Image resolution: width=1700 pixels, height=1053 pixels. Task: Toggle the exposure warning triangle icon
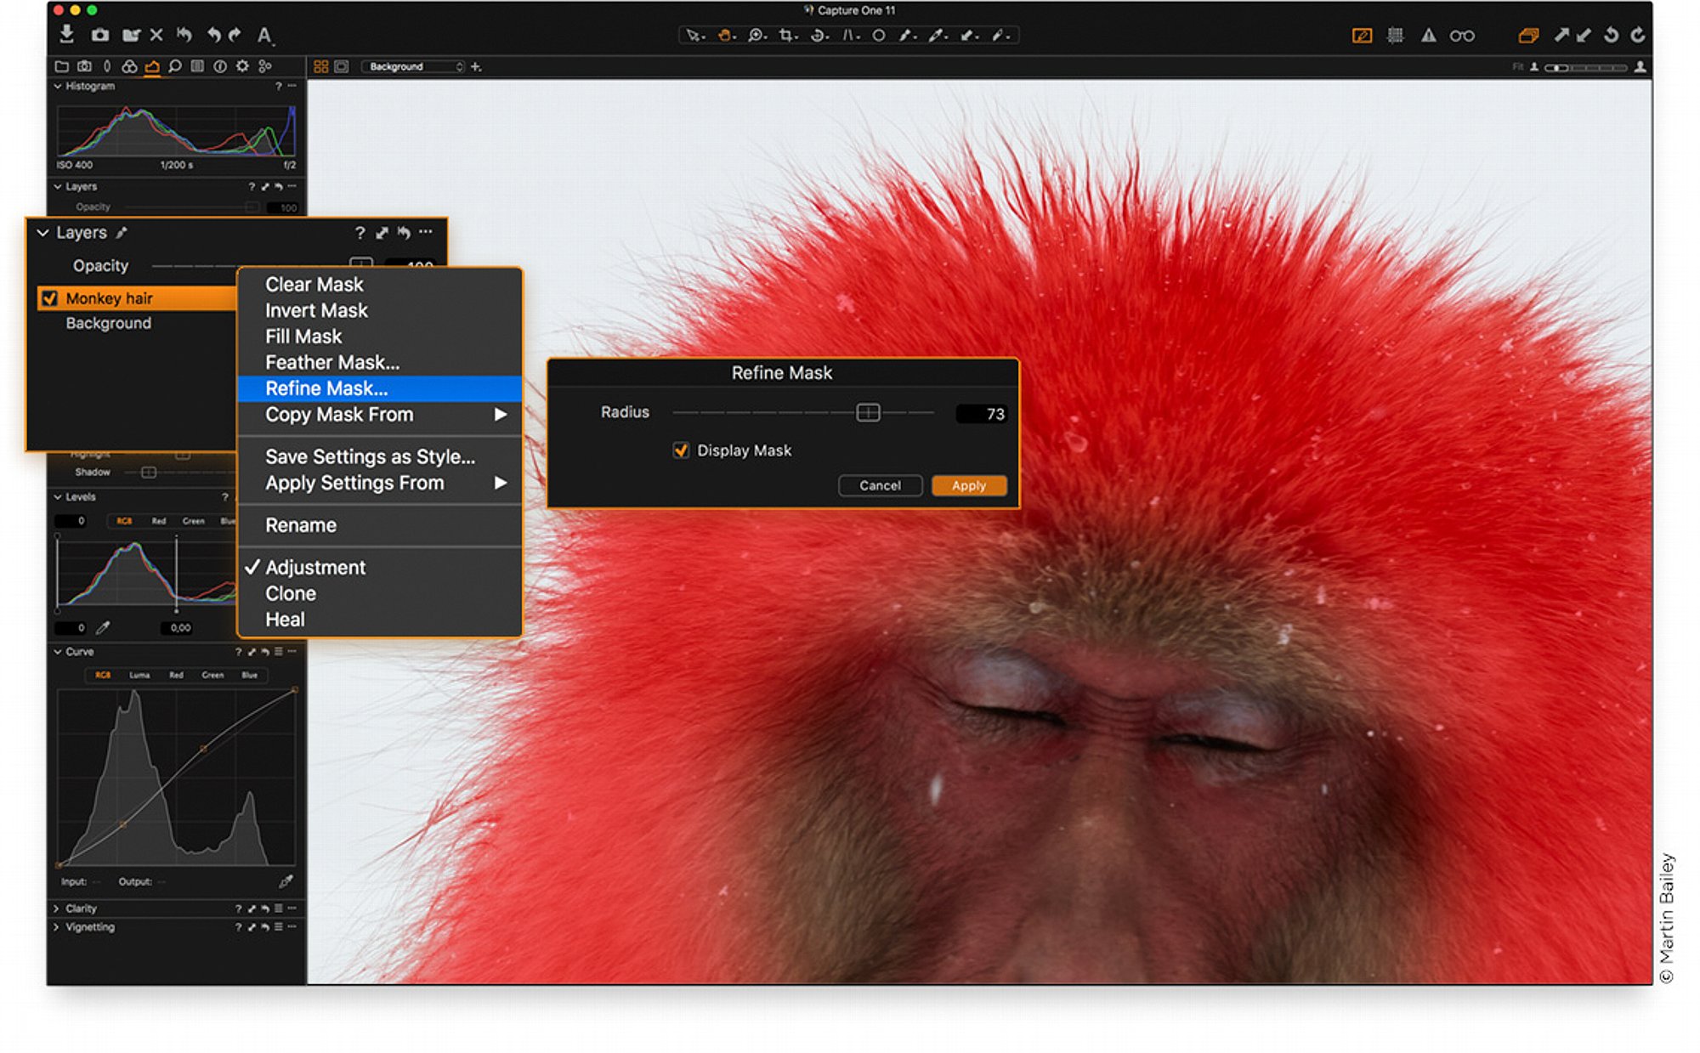click(1428, 36)
